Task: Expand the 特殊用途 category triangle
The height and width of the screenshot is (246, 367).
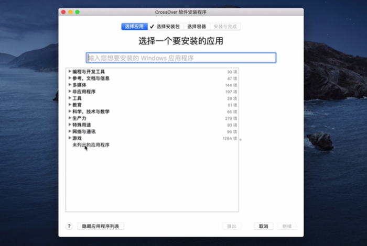Action: pos(70,125)
